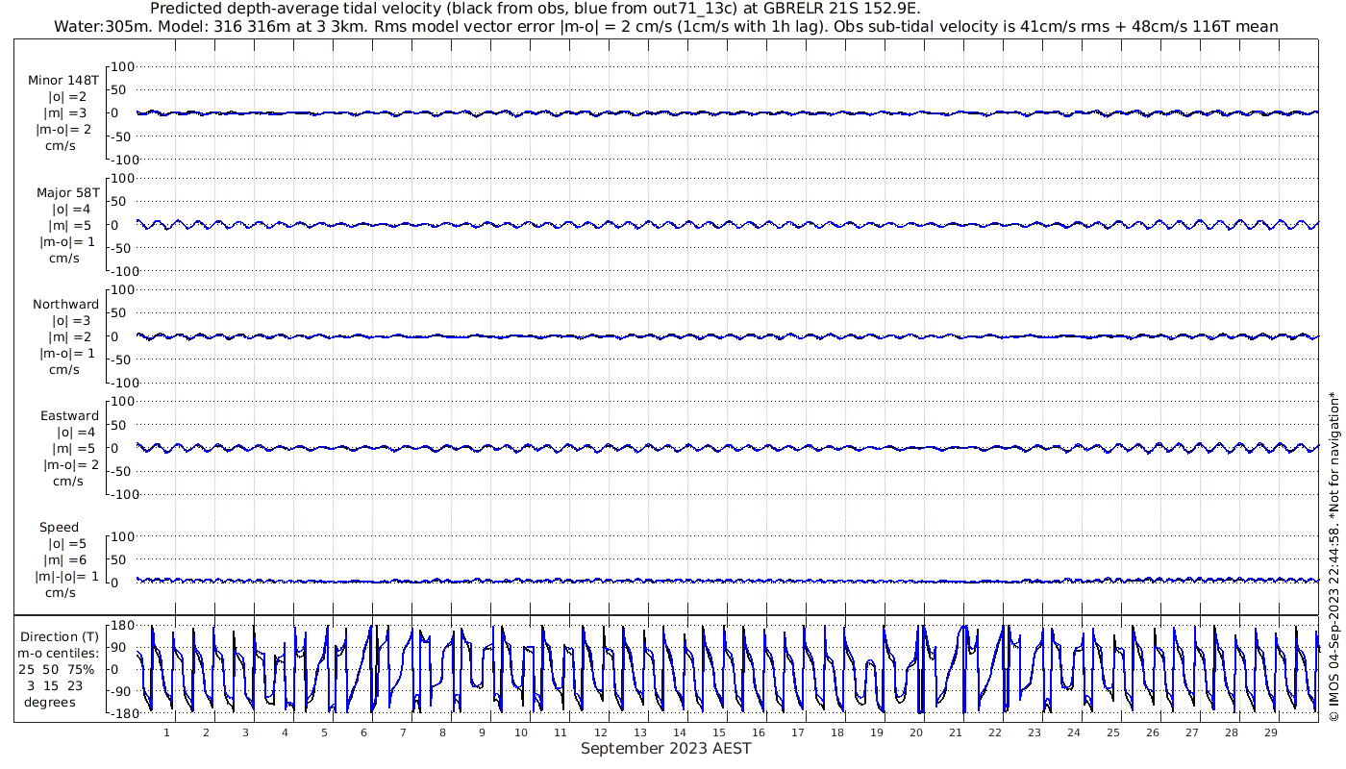Click day tick label '12' on x-axis
The width and height of the screenshot is (1346, 769).
(601, 732)
